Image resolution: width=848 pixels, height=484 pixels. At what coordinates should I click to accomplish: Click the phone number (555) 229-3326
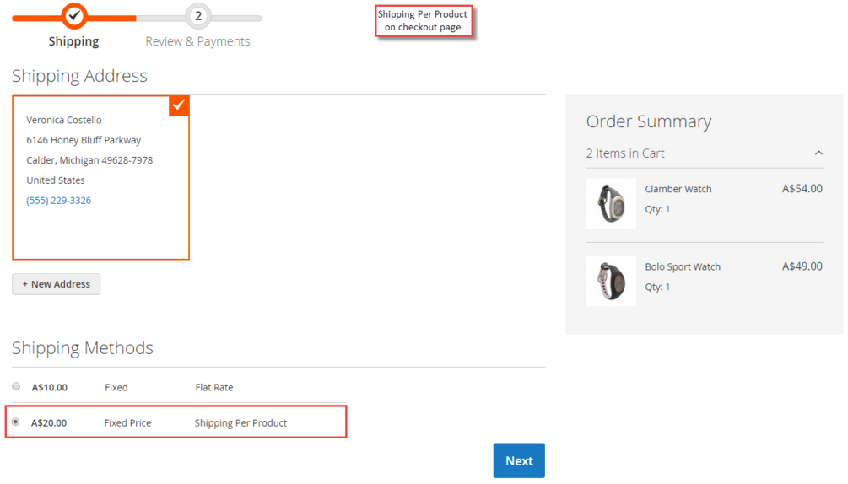(59, 201)
